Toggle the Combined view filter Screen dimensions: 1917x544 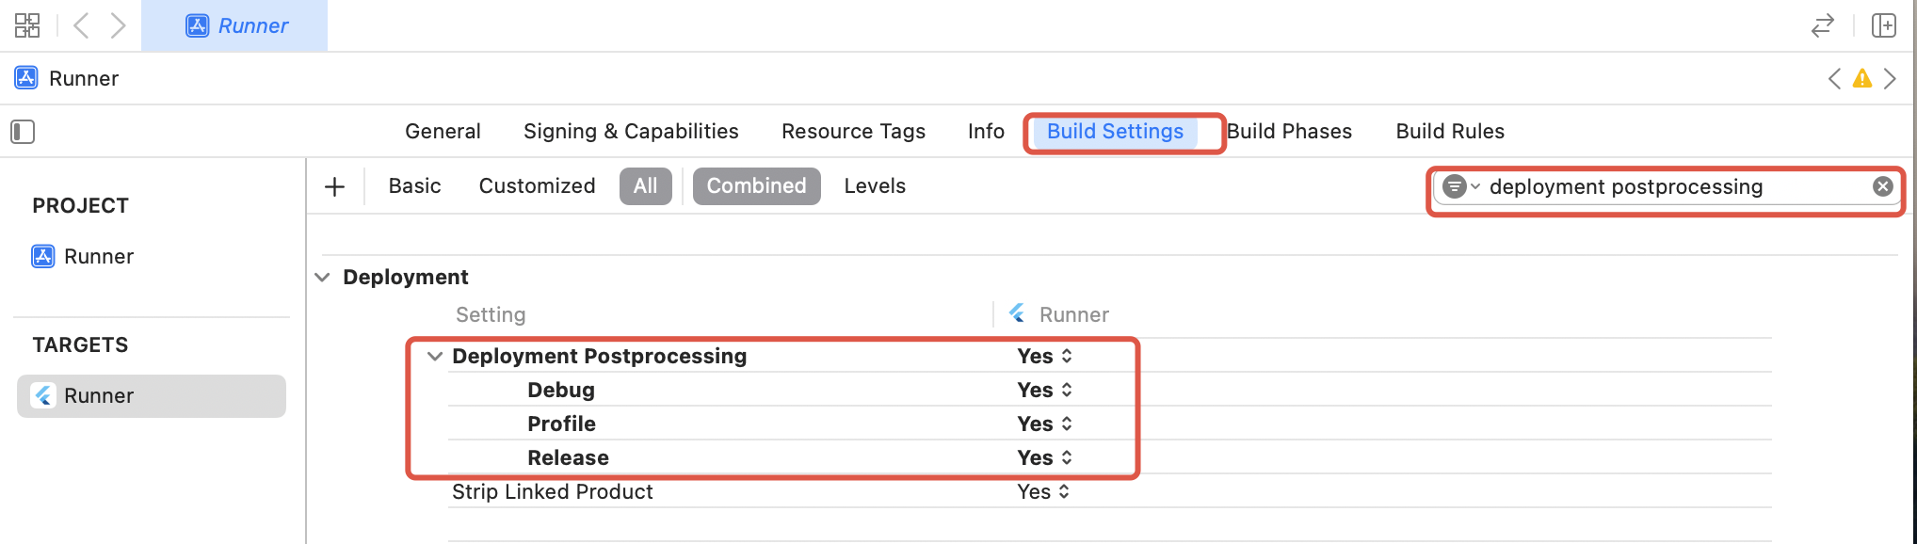[756, 186]
